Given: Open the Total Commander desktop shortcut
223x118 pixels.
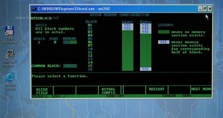Looking at the screenshot, I should tap(10, 35).
